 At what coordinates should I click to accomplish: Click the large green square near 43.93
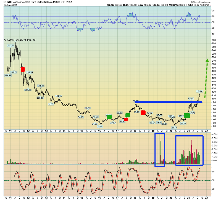coord(187,115)
